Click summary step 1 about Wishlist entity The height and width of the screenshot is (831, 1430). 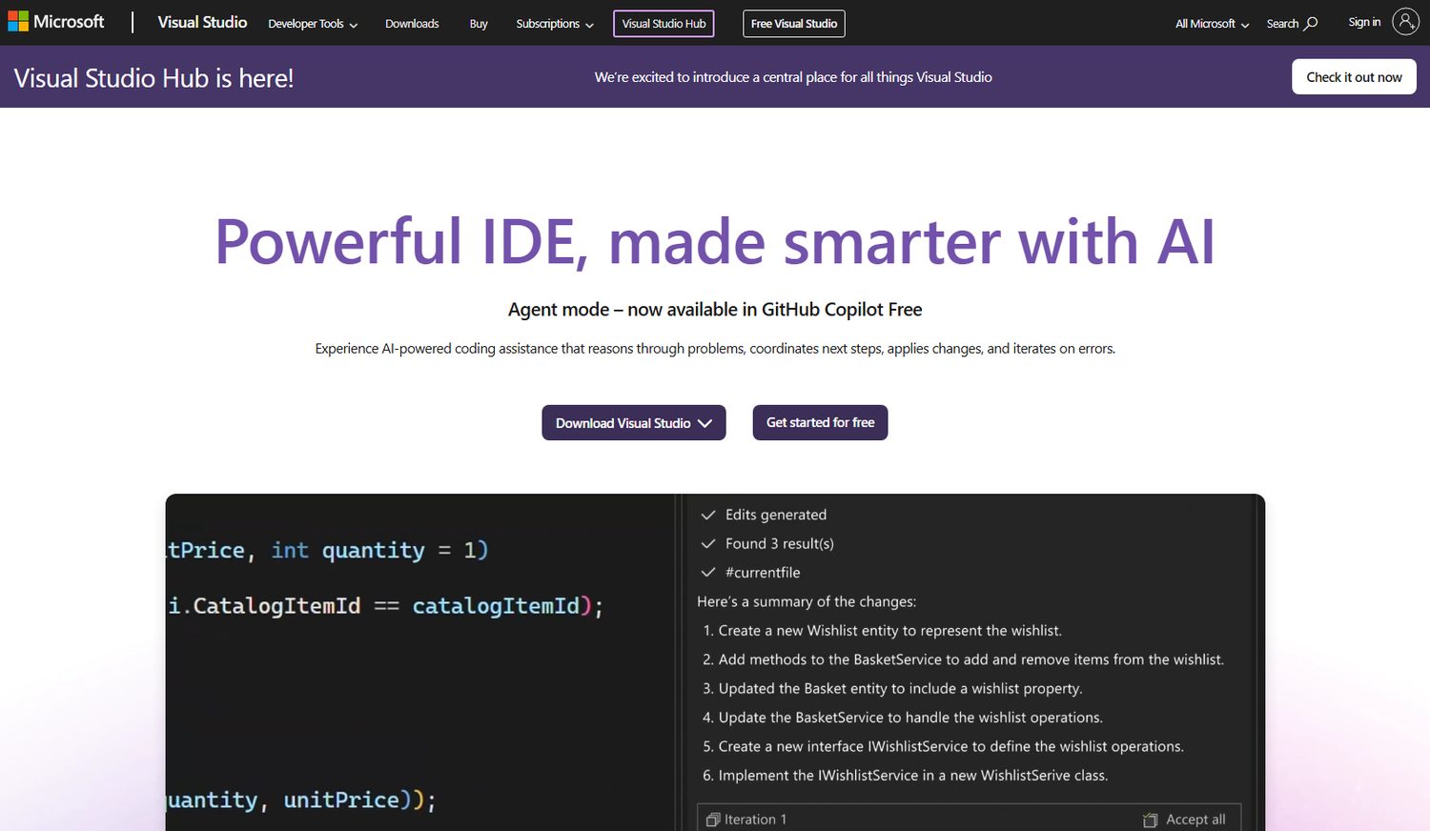coord(882,631)
